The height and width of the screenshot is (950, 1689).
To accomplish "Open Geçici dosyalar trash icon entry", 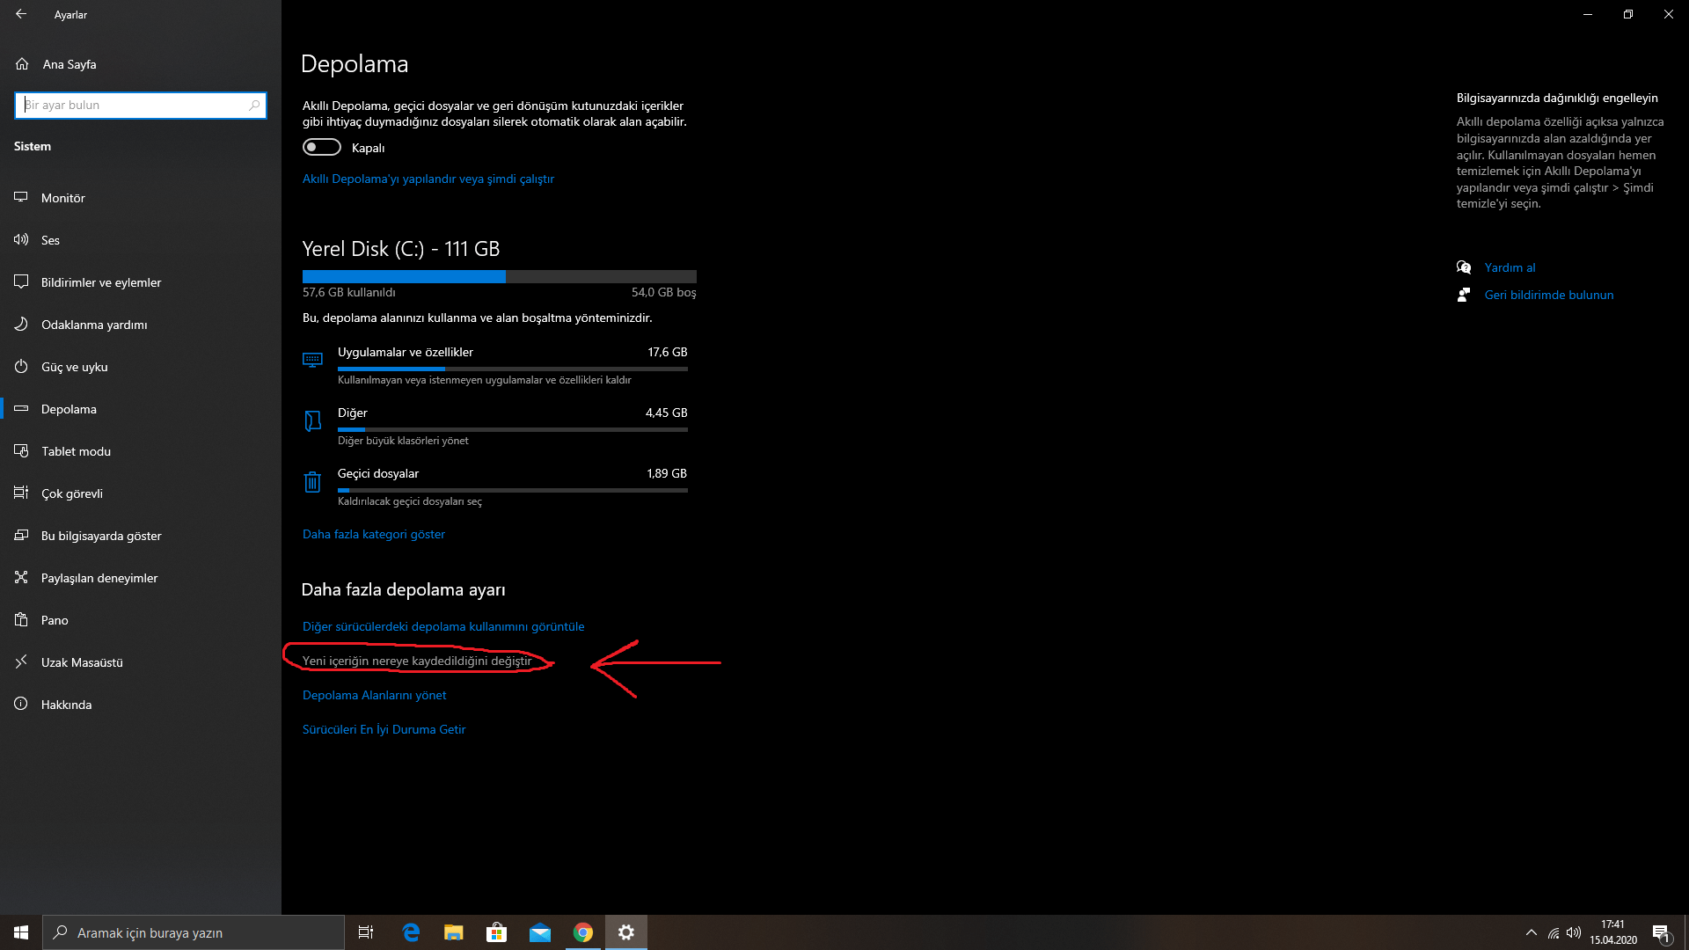I will click(312, 482).
